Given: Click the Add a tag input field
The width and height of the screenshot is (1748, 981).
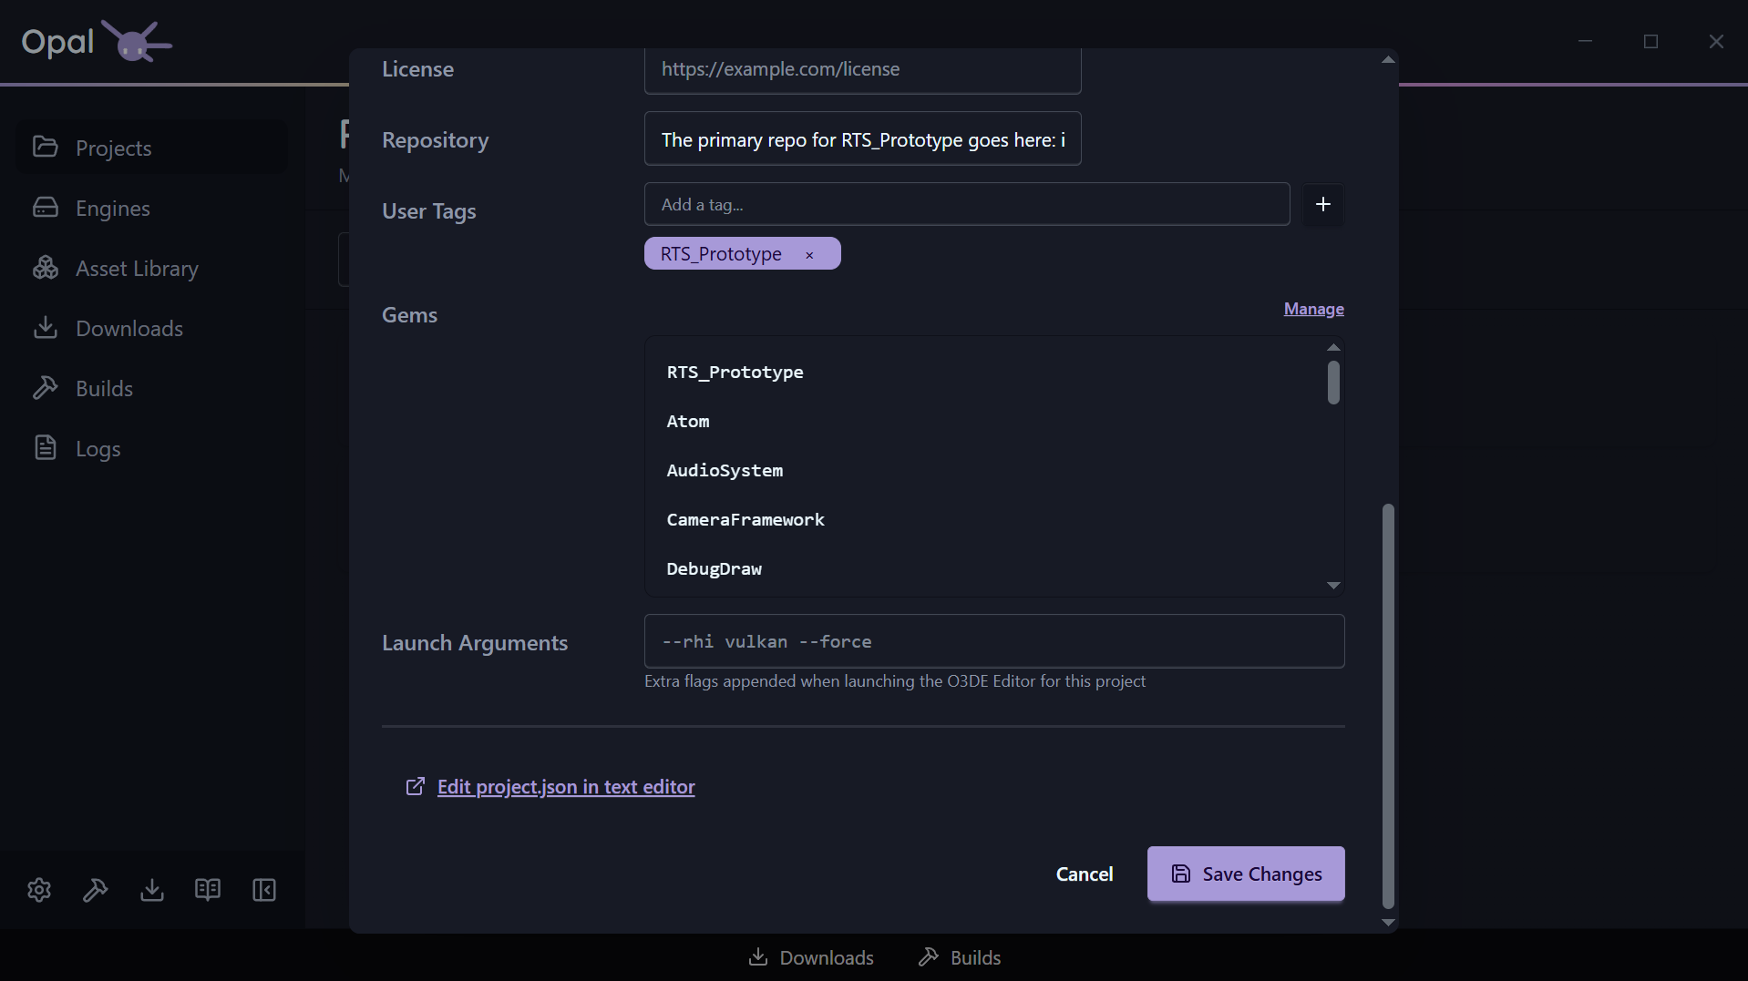Looking at the screenshot, I should click(967, 204).
